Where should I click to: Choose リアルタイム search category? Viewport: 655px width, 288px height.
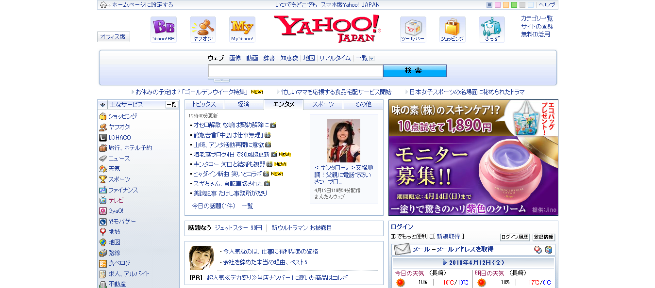pos(335,58)
